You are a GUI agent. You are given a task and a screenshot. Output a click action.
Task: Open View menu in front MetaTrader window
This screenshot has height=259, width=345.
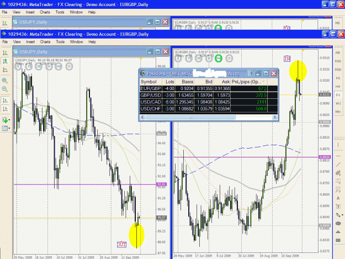(x=17, y=42)
